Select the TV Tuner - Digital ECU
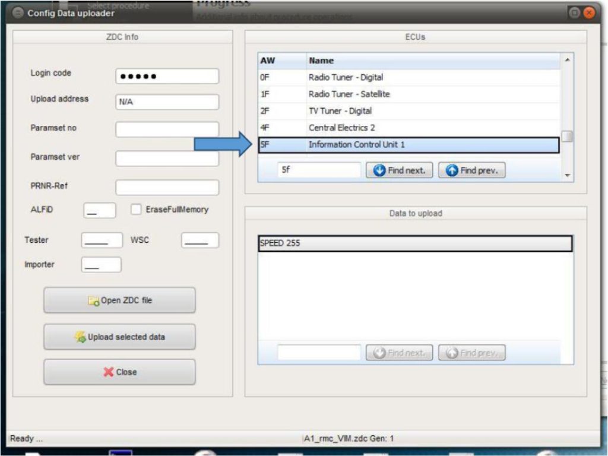 click(356, 110)
